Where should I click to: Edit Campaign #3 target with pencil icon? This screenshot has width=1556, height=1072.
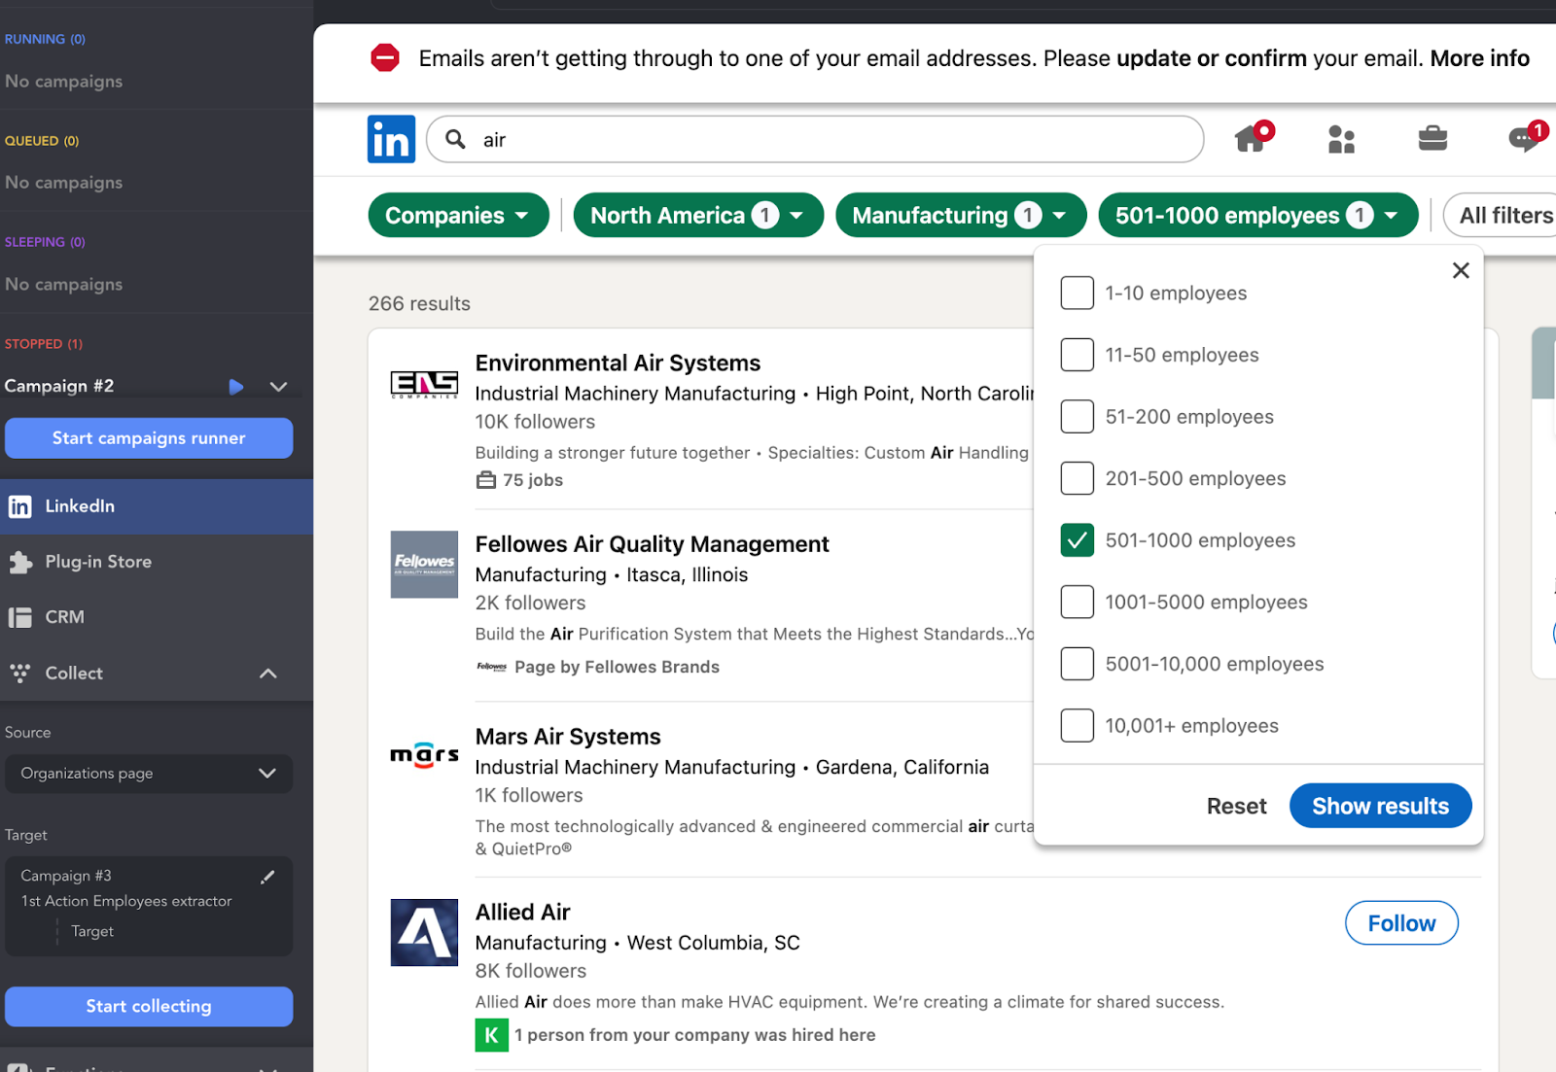coord(267,877)
